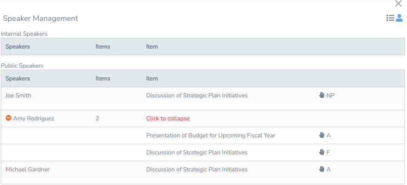Open Joe Smith's Discussion of Strategic Plan Initiatives
Viewport: 407px width, 185px height.
pos(197,96)
